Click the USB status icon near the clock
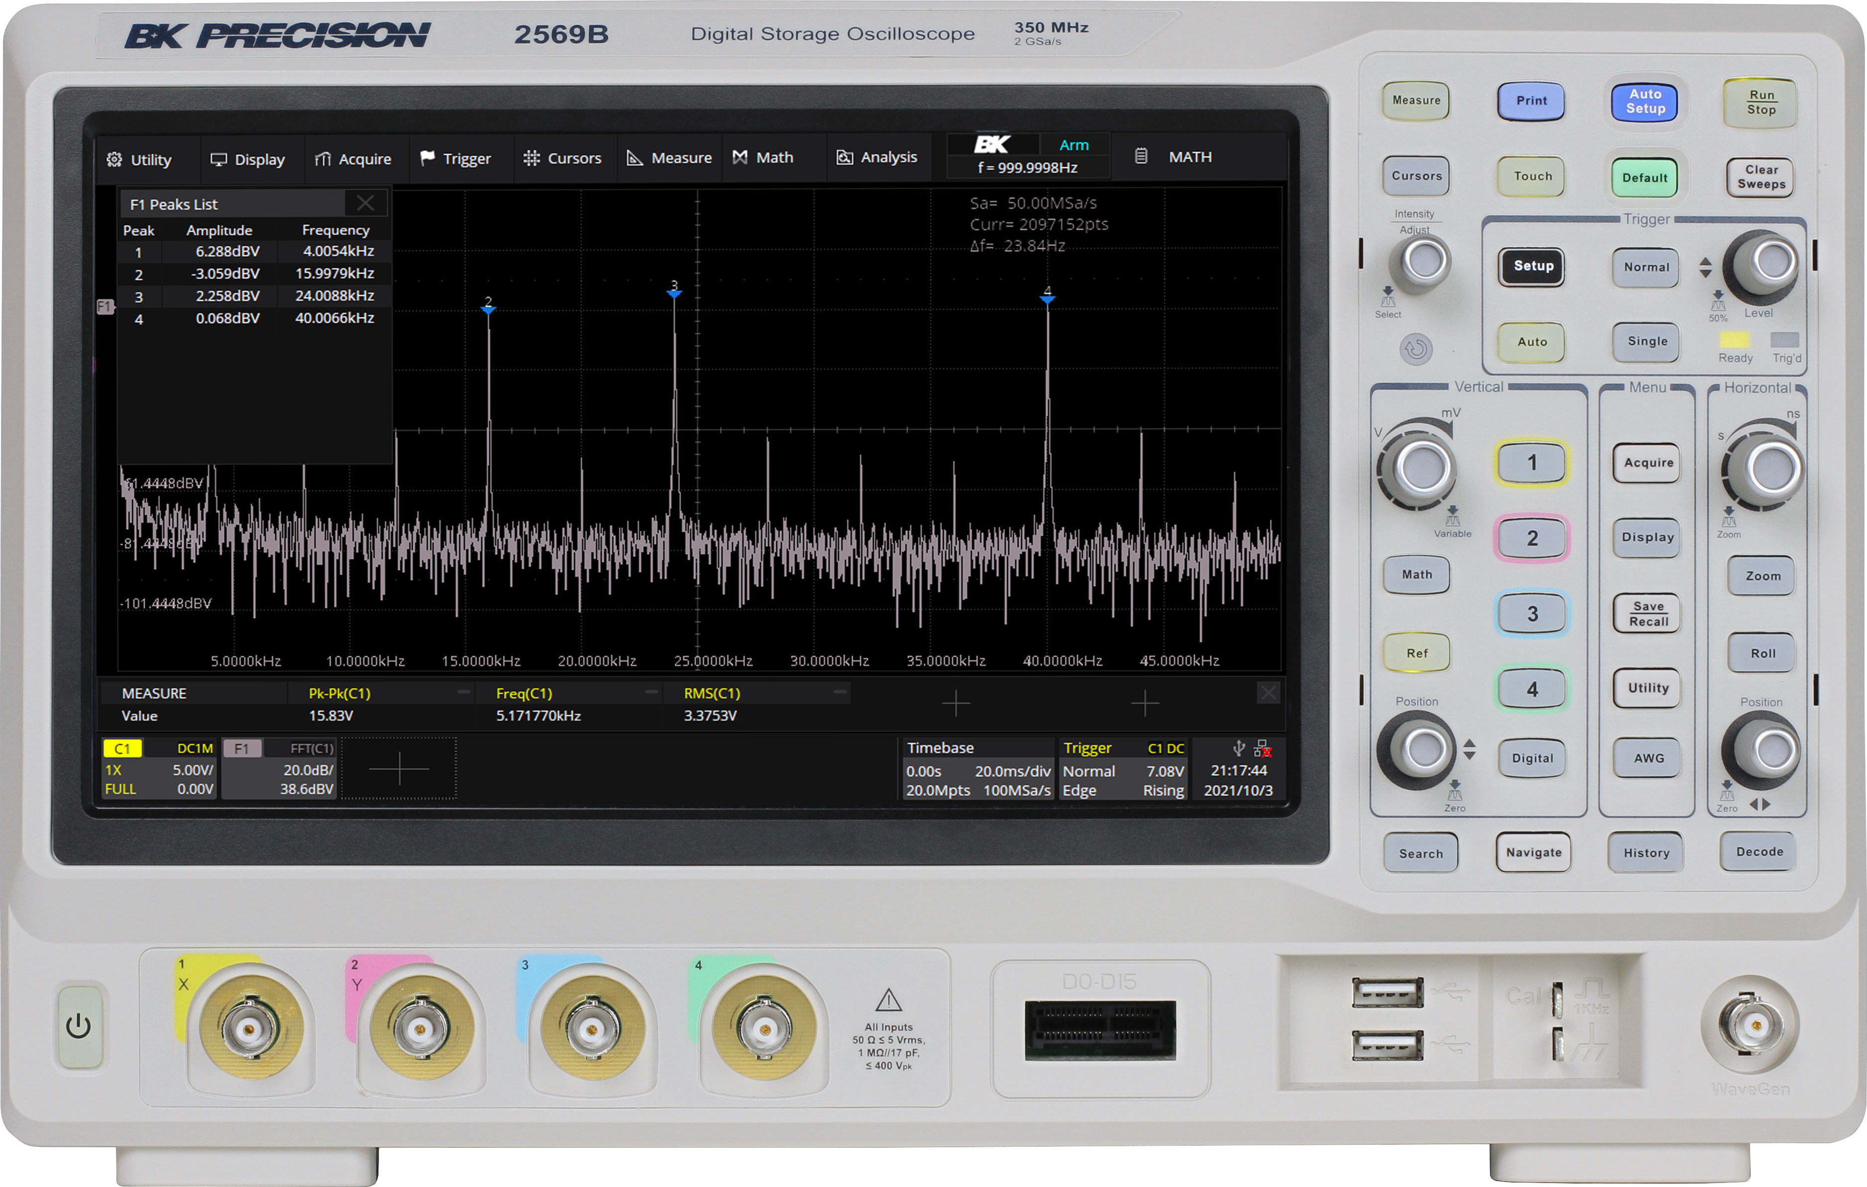The width and height of the screenshot is (1867, 1187). pyautogui.click(x=1238, y=748)
